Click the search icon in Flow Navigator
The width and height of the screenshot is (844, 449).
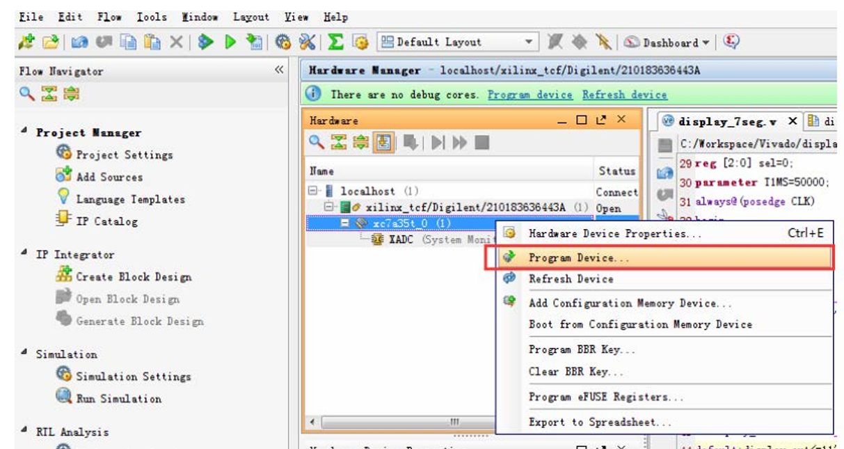pos(26,94)
